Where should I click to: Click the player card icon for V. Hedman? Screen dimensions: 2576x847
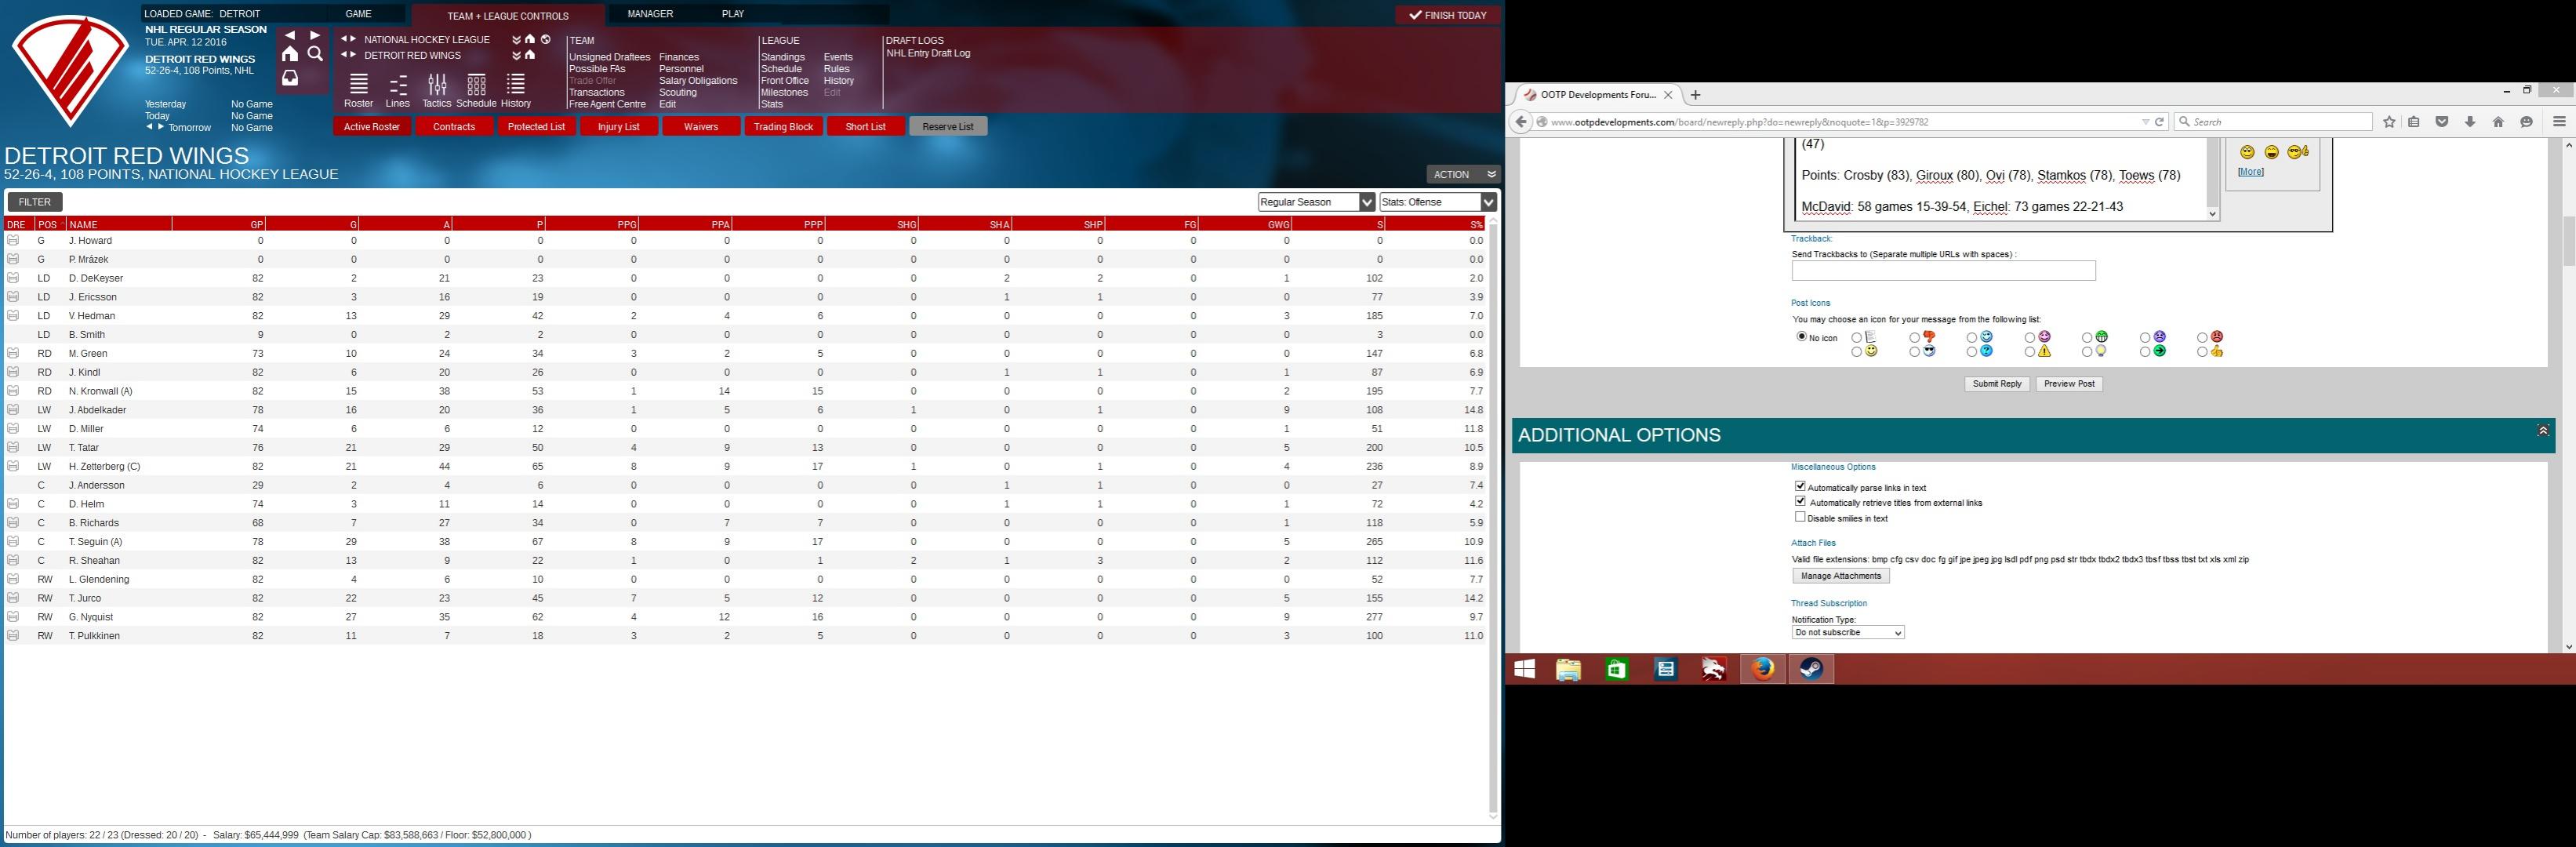[13, 315]
